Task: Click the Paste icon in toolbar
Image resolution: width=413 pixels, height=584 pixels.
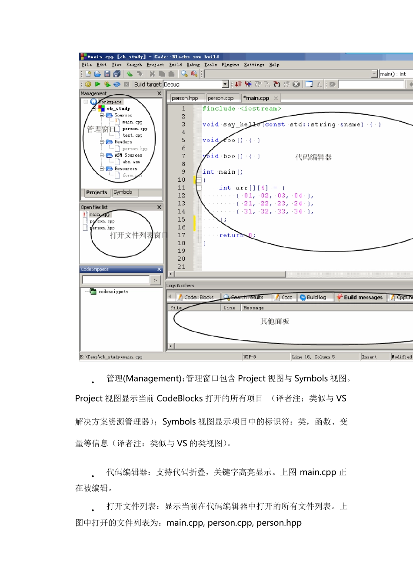Action: point(171,74)
